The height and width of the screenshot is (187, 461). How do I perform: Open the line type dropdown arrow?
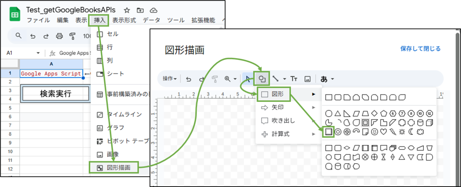click(x=284, y=79)
